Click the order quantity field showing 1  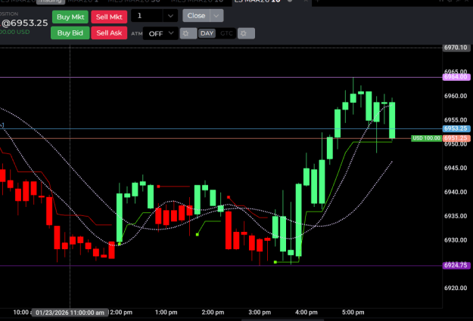(x=148, y=16)
